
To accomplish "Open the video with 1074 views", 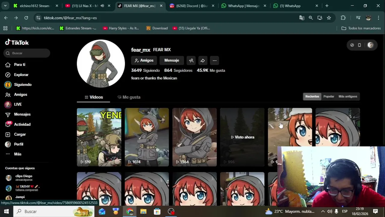I will [x=147, y=137].
